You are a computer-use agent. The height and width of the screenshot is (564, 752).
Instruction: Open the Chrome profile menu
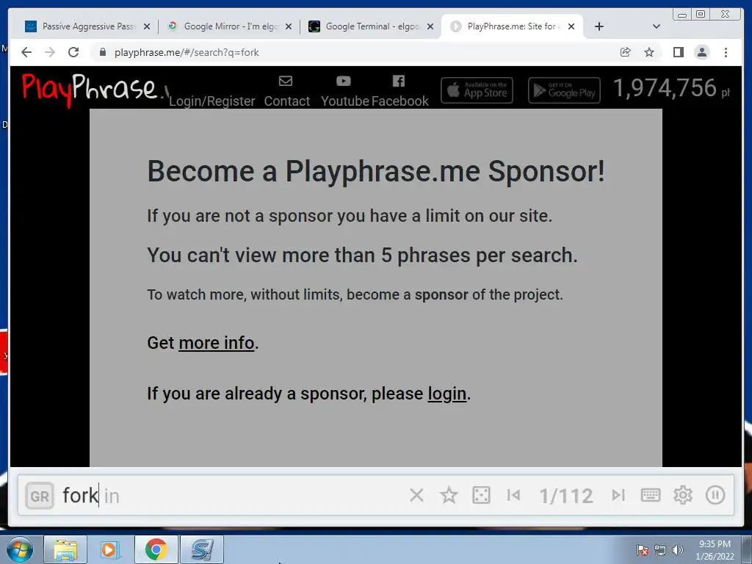pos(701,52)
